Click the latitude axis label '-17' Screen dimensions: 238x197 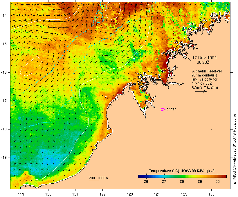[x=4, y=101]
